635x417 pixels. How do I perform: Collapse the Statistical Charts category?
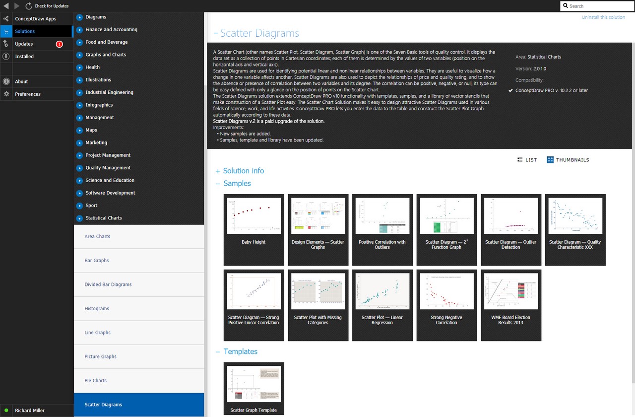click(79, 218)
